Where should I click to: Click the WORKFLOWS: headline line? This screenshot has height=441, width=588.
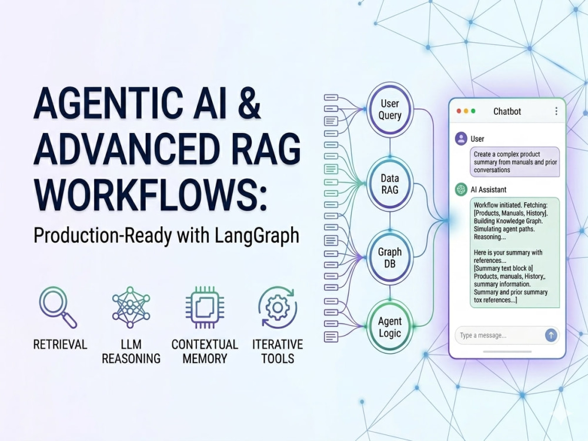[151, 195]
